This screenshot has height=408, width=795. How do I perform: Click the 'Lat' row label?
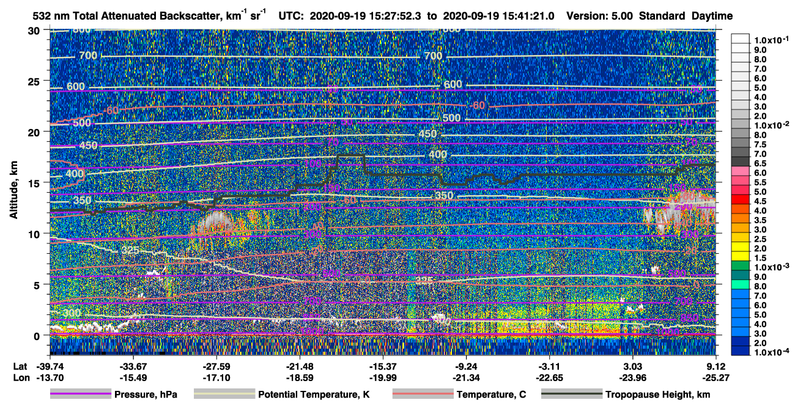(x=20, y=366)
